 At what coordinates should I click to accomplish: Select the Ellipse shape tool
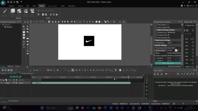pos(28,42)
